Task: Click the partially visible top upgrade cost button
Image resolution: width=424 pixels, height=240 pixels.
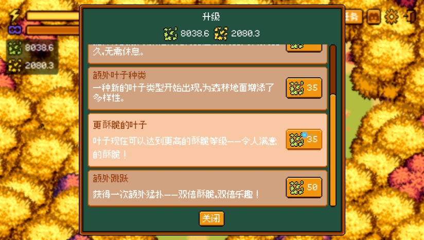Action: tap(304, 48)
